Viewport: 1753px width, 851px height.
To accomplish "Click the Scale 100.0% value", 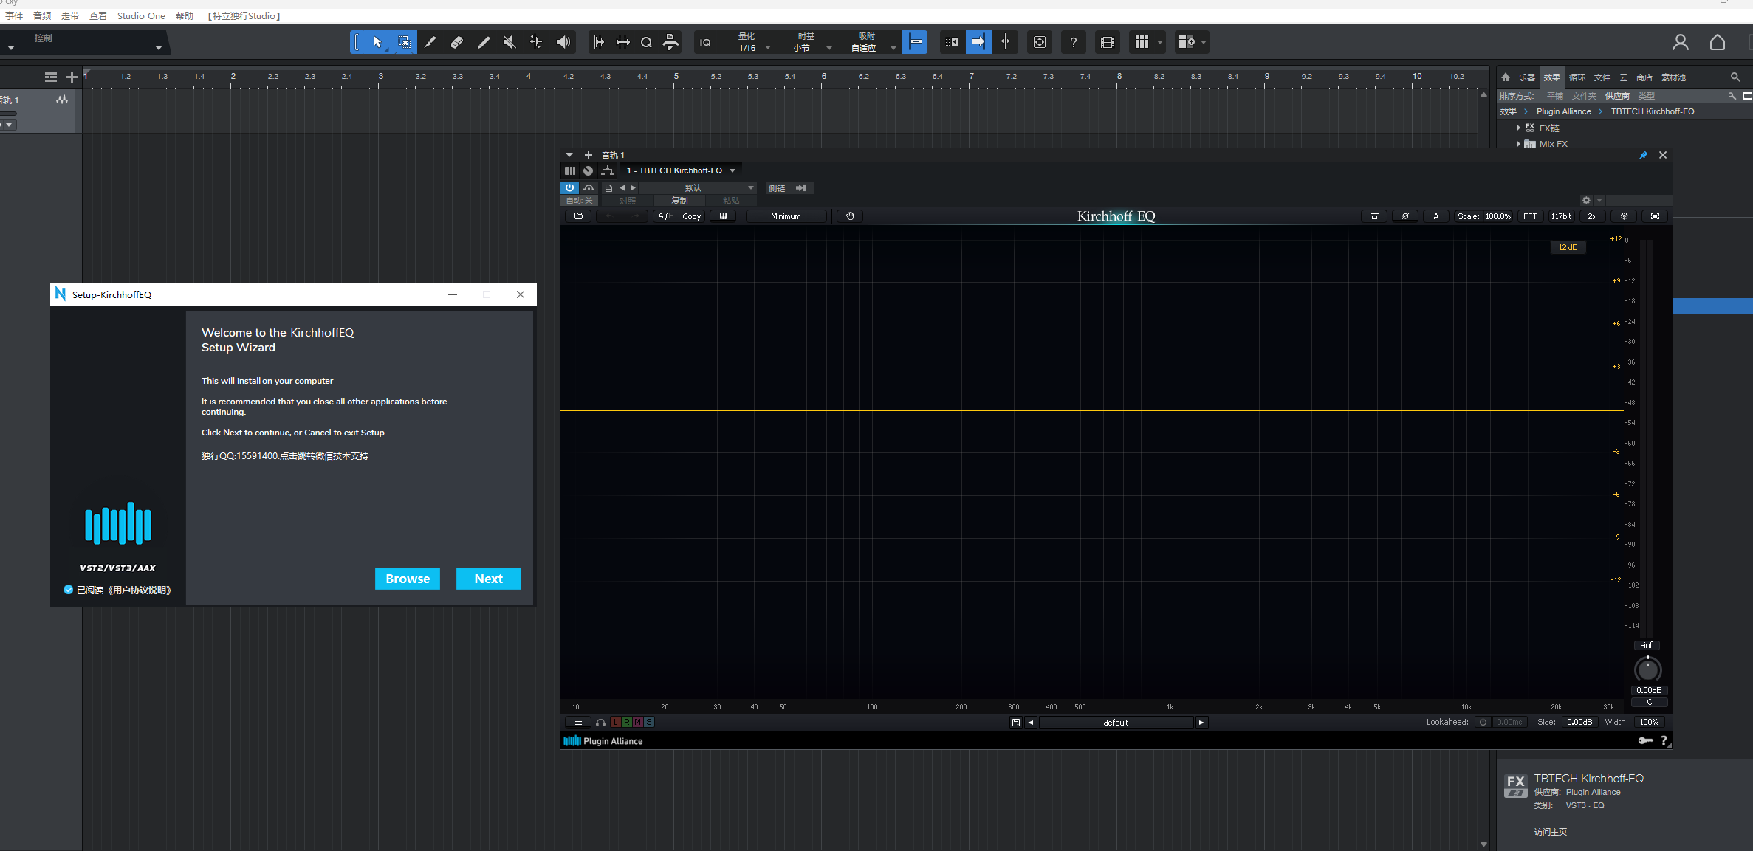I will click(x=1498, y=216).
